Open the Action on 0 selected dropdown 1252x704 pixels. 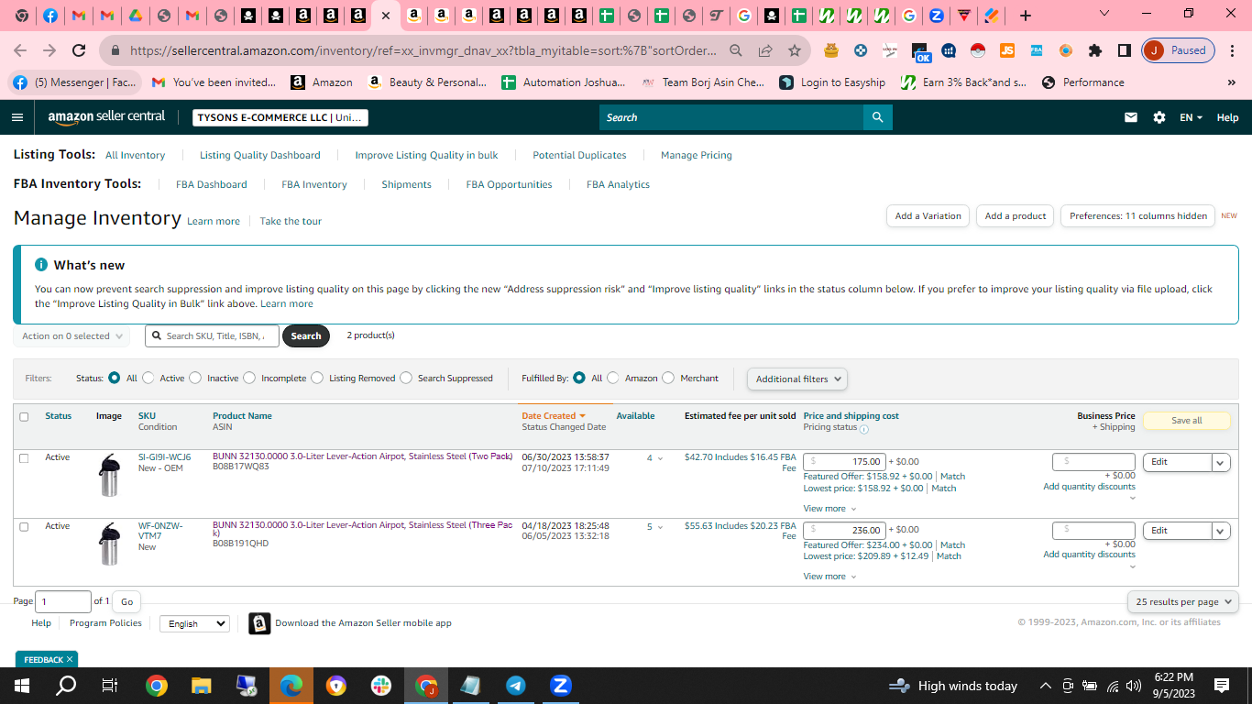(x=71, y=336)
